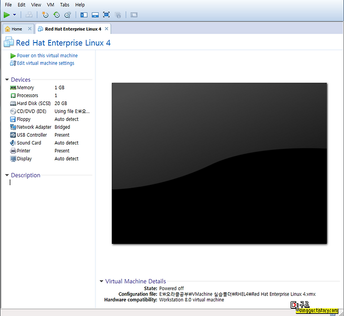This screenshot has width=344, height=316.
Task: Click the Configuration file path text
Action: pos(237,294)
